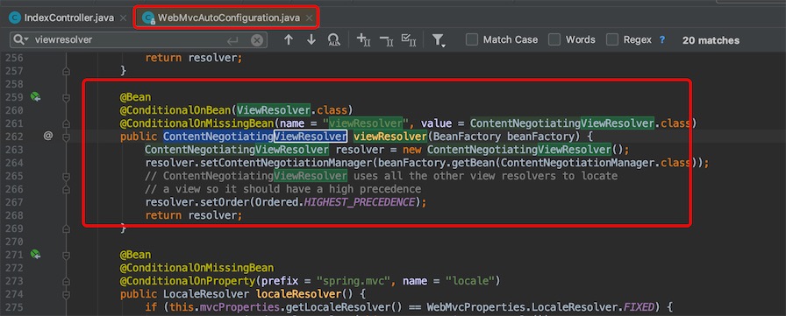The image size is (786, 316).
Task: Collapse comment fold marker at line 265
Action: pyautogui.click(x=66, y=176)
